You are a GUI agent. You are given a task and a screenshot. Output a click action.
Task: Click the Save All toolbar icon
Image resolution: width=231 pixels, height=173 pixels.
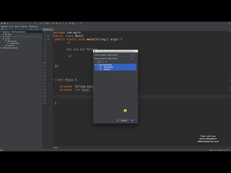click(x=5, y=23)
